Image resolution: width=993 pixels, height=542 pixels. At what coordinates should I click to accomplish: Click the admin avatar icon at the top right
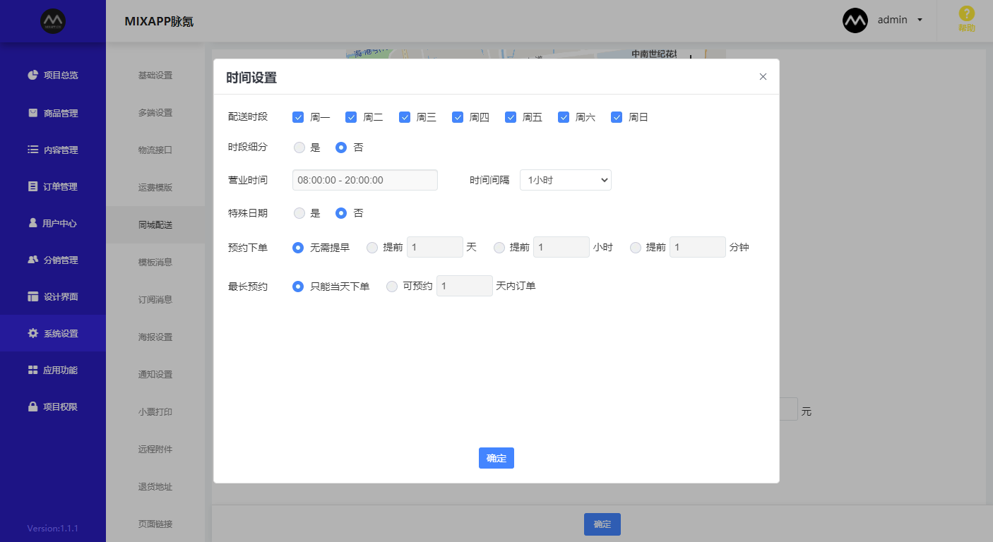pos(855,20)
